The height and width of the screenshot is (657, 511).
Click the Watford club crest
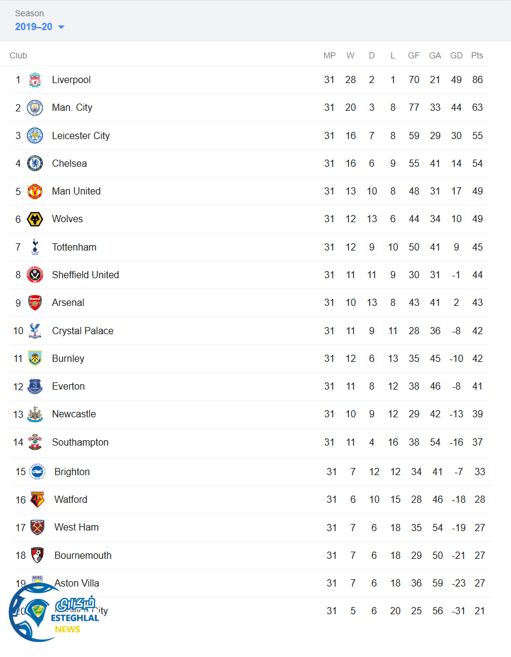tap(37, 500)
